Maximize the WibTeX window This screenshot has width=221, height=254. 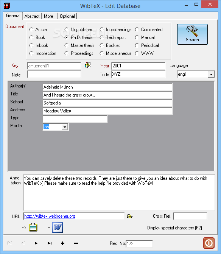coord(196,5)
